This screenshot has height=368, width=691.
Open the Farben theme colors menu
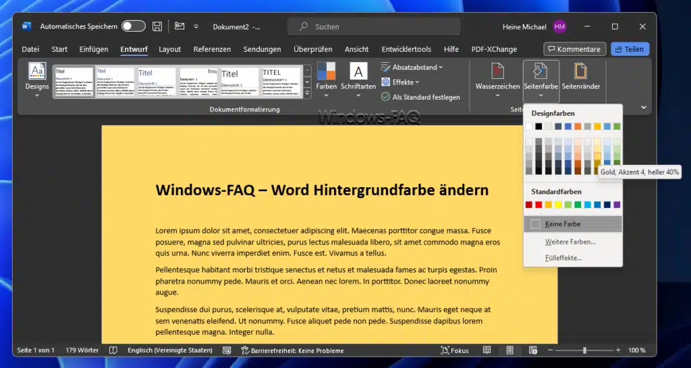(326, 80)
